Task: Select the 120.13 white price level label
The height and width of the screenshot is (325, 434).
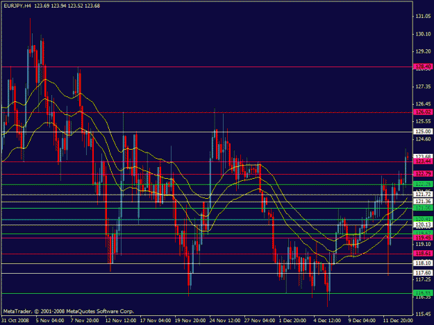Action: pyautogui.click(x=423, y=225)
